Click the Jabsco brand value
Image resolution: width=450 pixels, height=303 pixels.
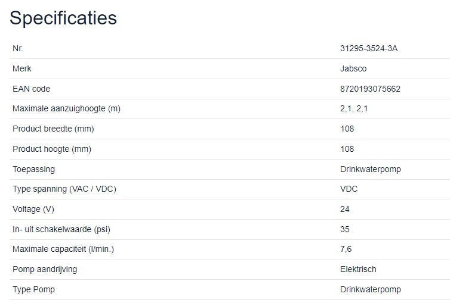[353, 68]
